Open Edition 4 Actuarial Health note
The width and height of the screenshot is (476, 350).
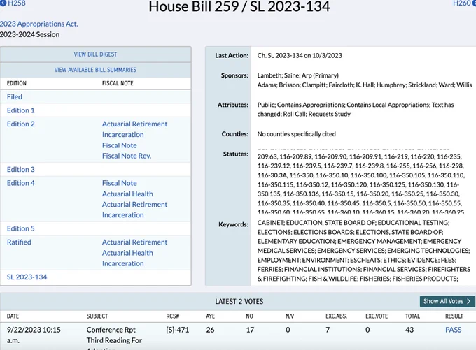tap(127, 194)
